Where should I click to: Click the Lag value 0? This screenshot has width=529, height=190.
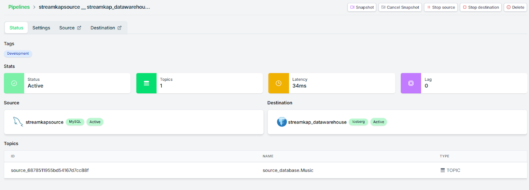click(x=426, y=86)
